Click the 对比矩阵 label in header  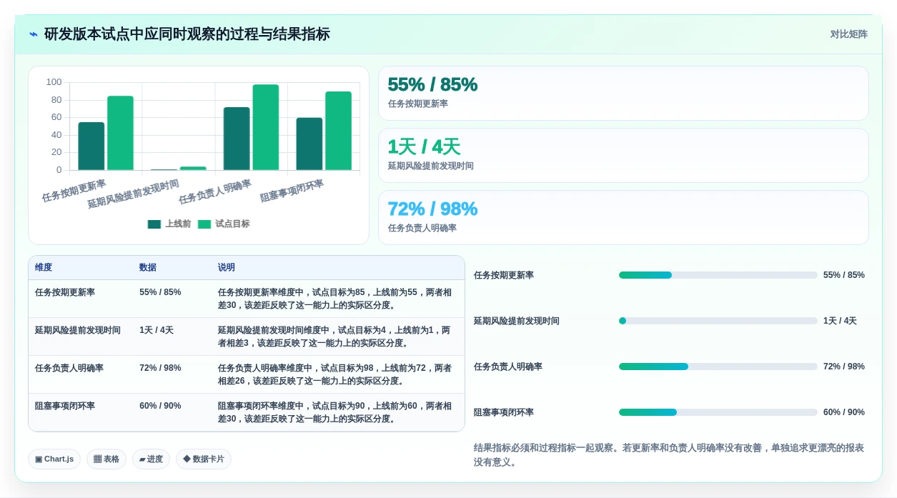pos(848,34)
